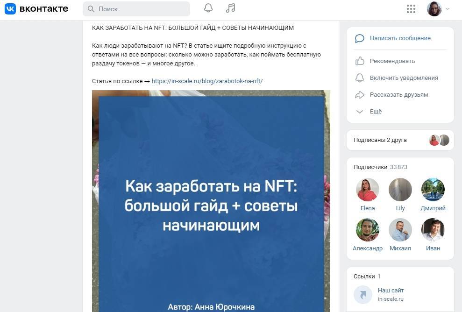Expand the Ещё menu
The image size is (462, 312).
[376, 112]
